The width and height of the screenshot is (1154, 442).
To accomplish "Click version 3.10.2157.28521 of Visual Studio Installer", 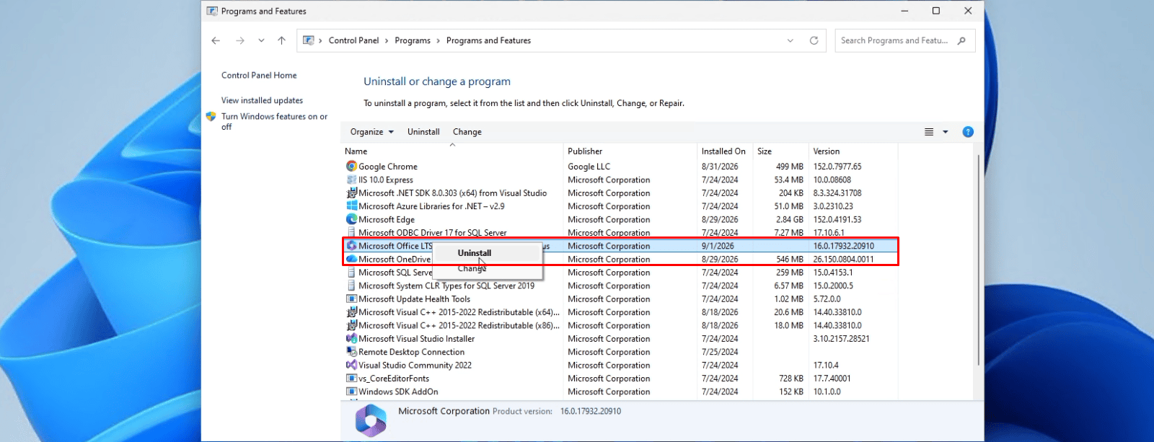I will tap(841, 339).
